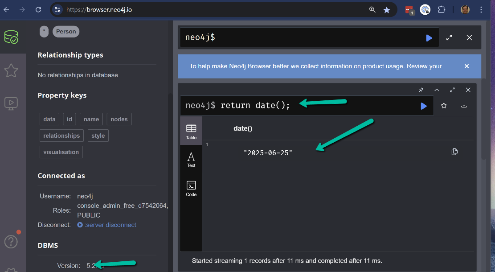Edit the 'return date();' query text

(x=255, y=105)
